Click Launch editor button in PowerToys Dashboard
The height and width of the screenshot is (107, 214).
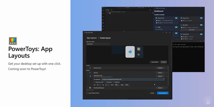192,30
